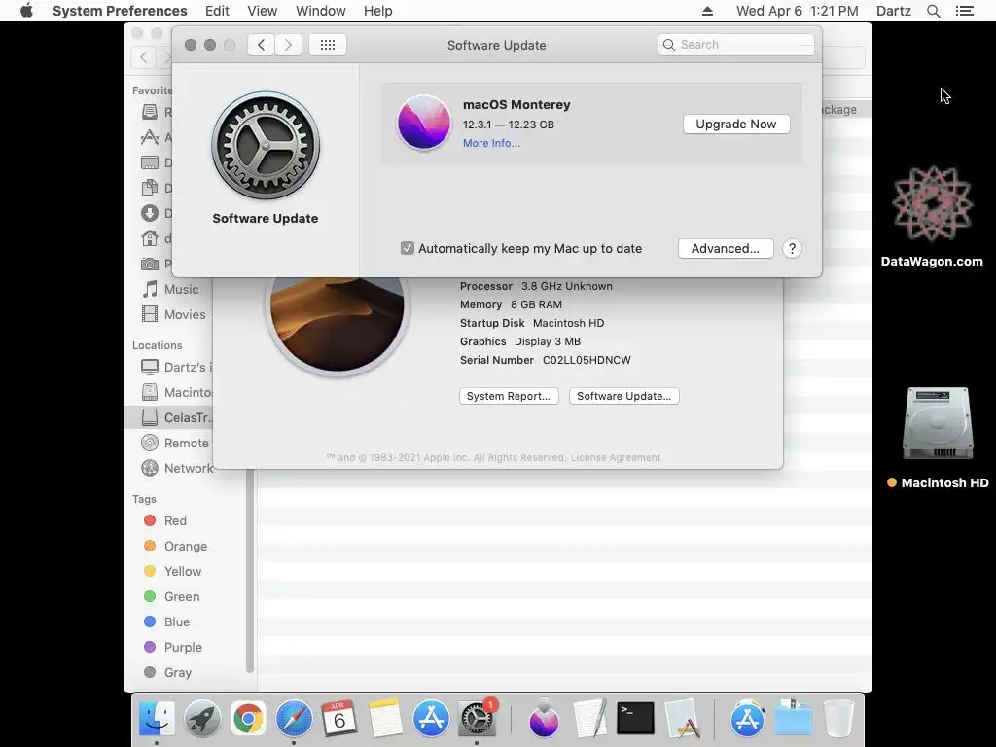Viewport: 996px width, 747px height.
Task: Open the Trash in the dock
Action: tap(838, 719)
